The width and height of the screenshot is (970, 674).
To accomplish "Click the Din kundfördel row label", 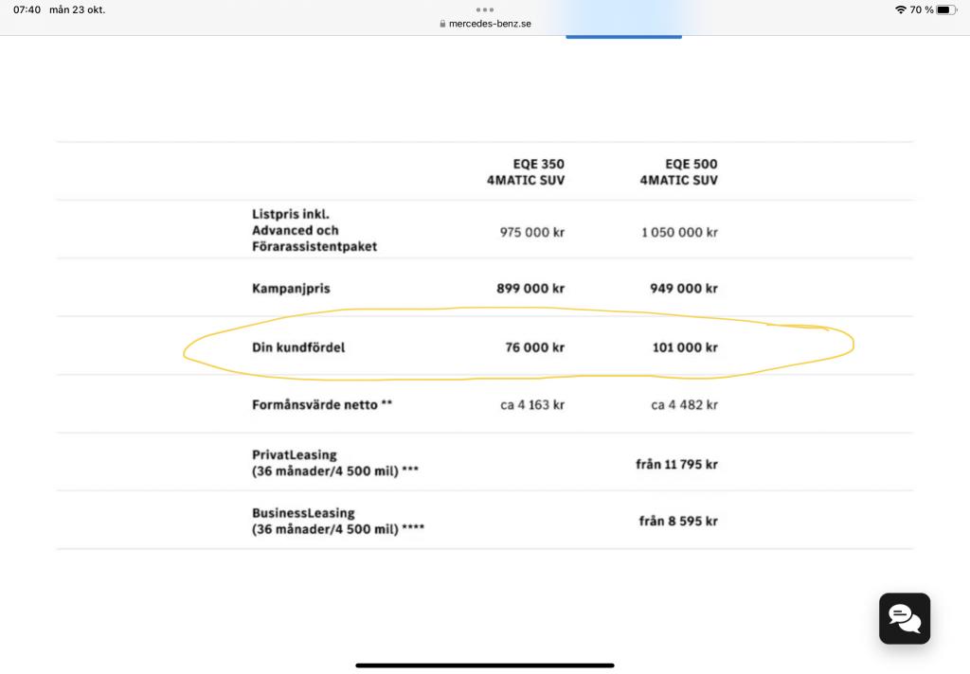I will [x=298, y=347].
